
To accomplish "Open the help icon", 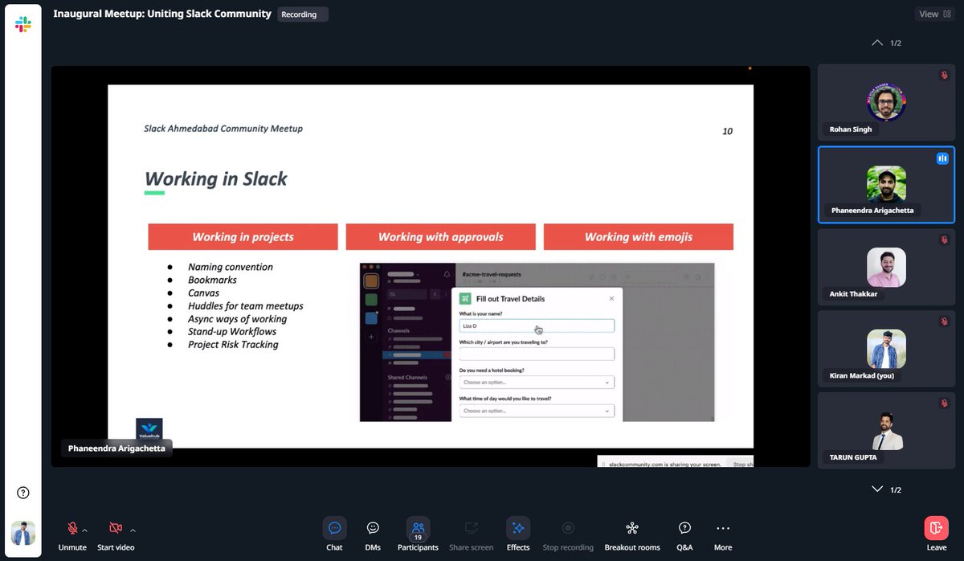I will [x=22, y=492].
